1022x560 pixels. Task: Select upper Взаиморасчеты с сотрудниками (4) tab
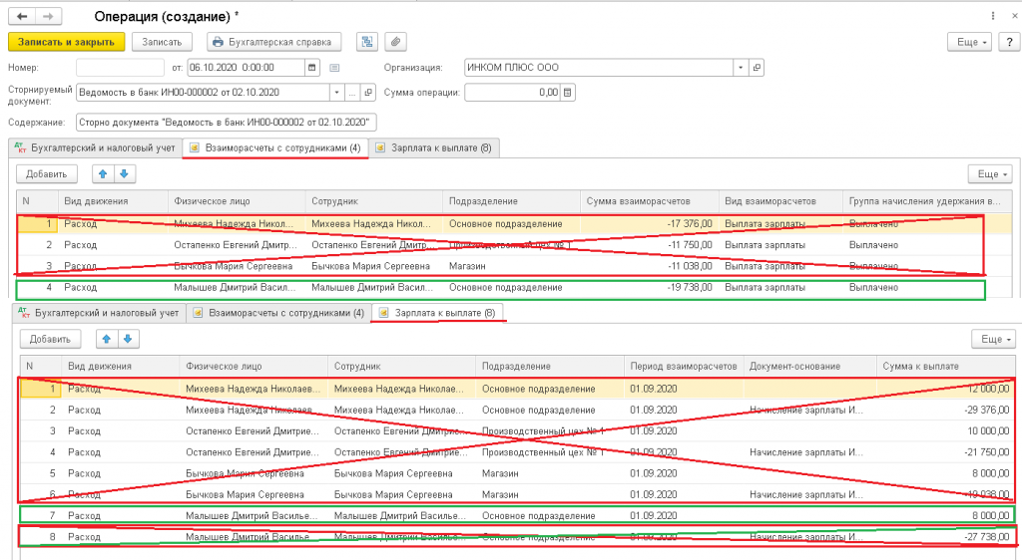(x=275, y=147)
